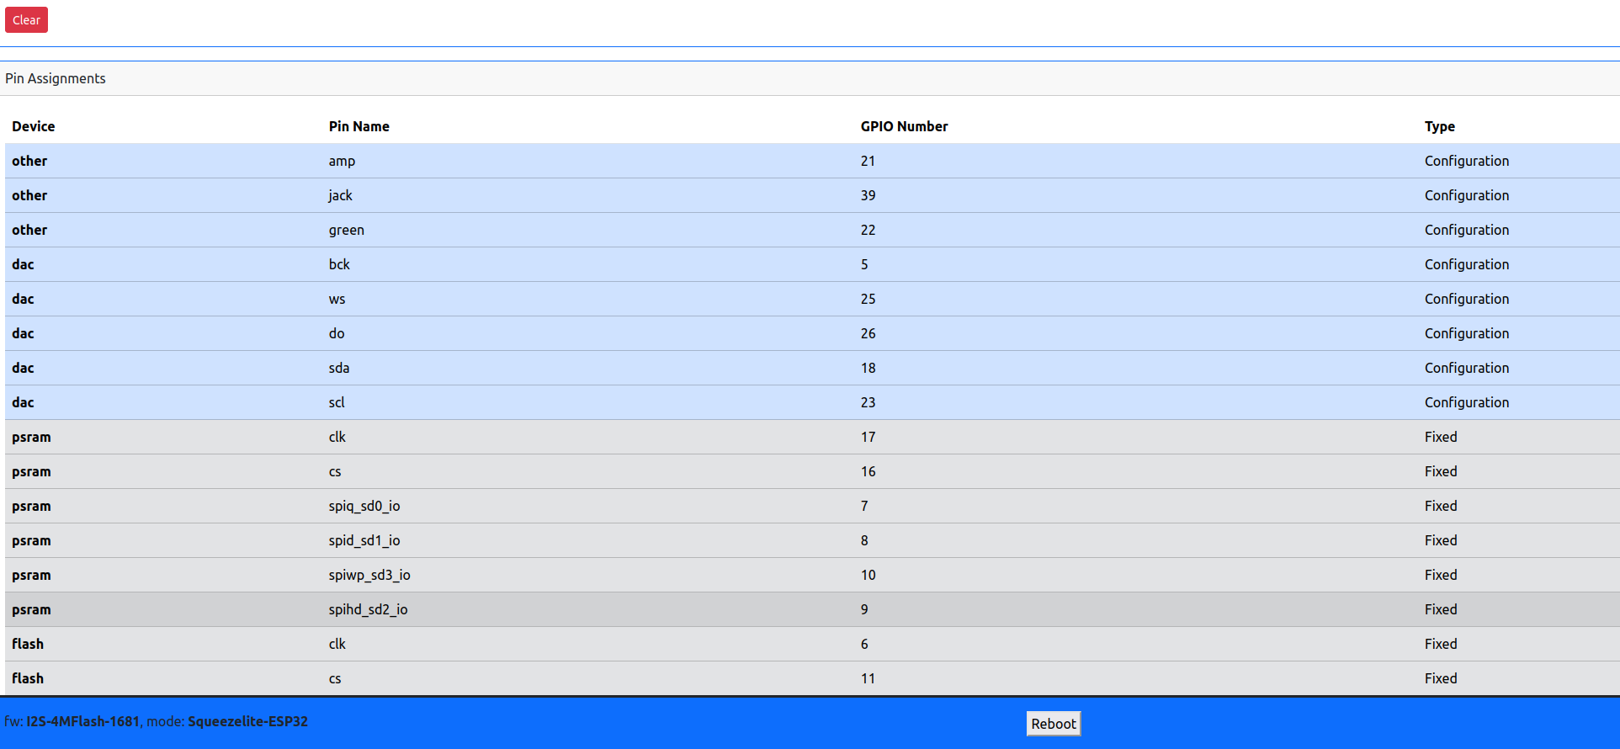Click the Type column header

1439,126
